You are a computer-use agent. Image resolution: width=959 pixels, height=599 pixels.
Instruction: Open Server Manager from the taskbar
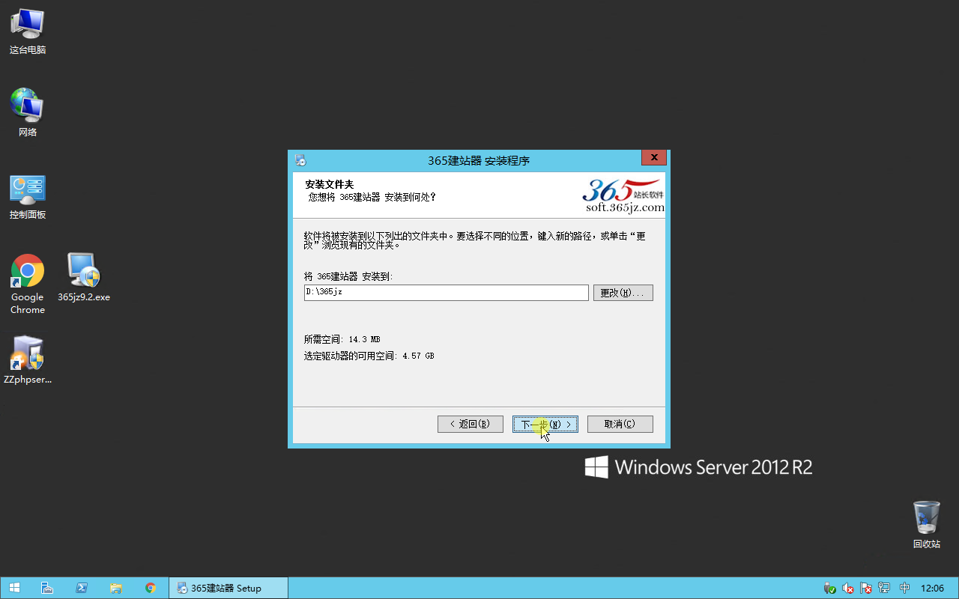[x=46, y=588]
